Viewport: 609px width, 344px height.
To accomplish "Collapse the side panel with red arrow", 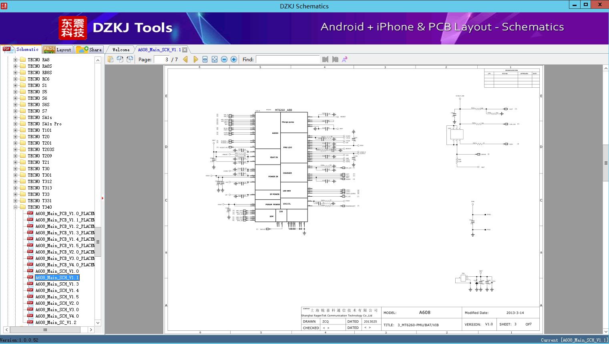I will click(103, 198).
